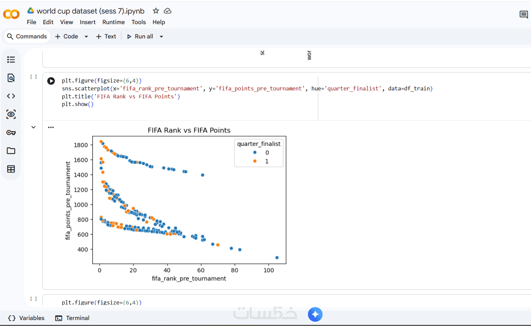Open the comments icon at top right
This screenshot has height=326, width=531.
point(524,15)
